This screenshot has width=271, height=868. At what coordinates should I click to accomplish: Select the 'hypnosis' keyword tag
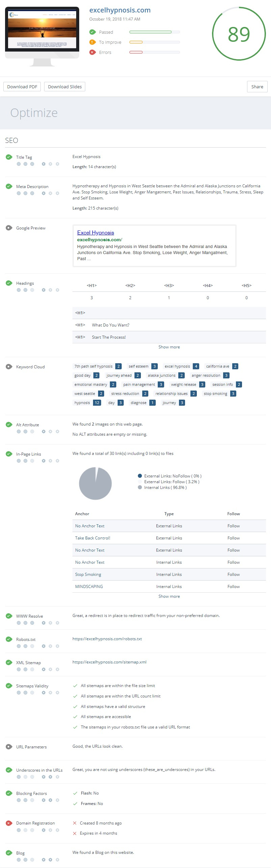[87, 403]
